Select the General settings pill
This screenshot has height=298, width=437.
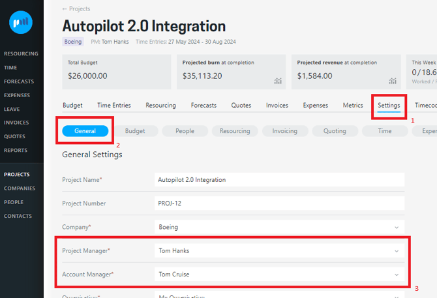85,131
